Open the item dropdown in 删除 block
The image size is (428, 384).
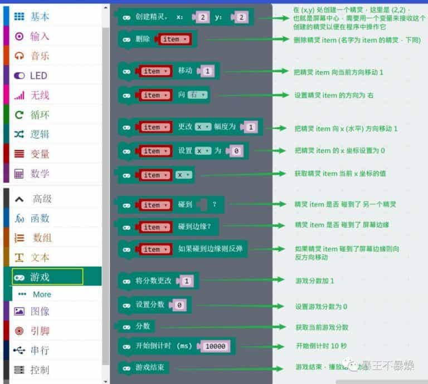(x=175, y=40)
